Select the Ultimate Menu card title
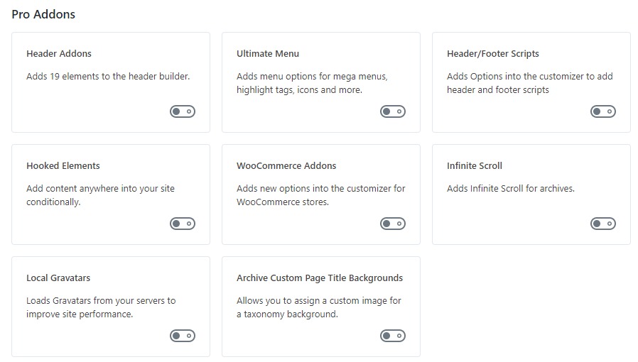Screen dimensions: 638x362 (x=268, y=53)
